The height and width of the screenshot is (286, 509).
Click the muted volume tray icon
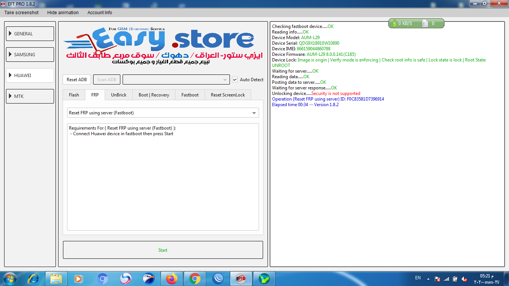coord(464,279)
